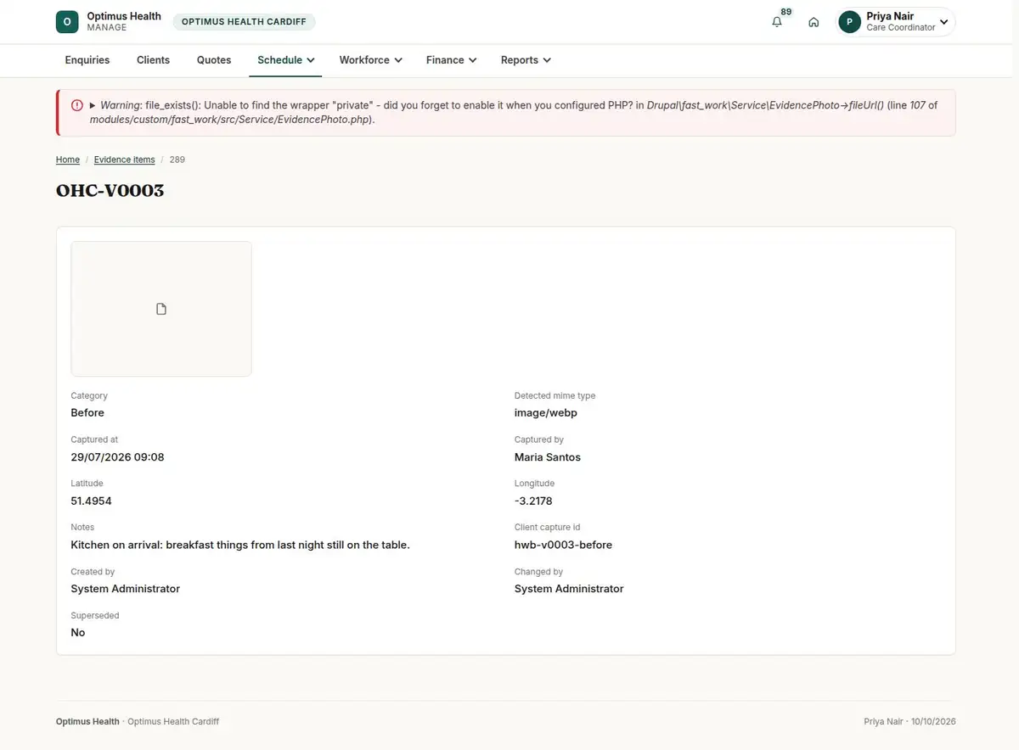Follow the Home breadcrumb link

point(68,160)
